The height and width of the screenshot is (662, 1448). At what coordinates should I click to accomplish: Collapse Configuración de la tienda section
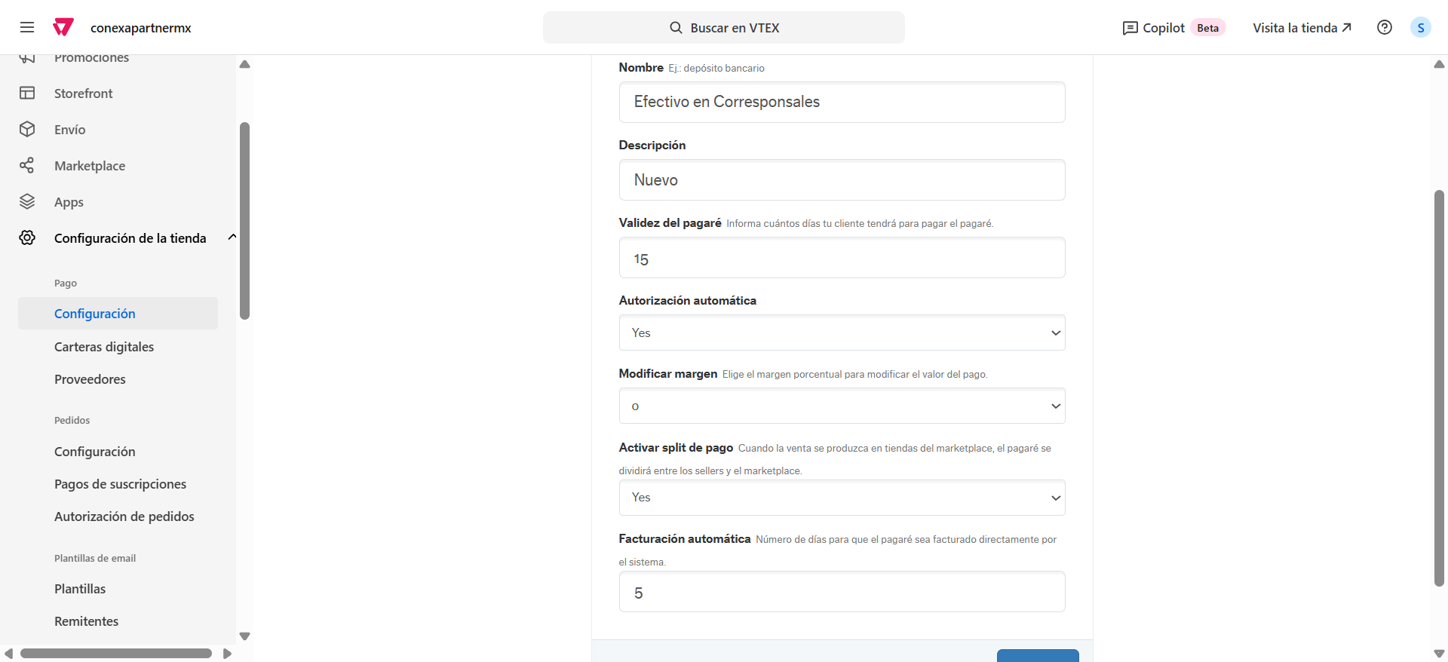point(232,238)
